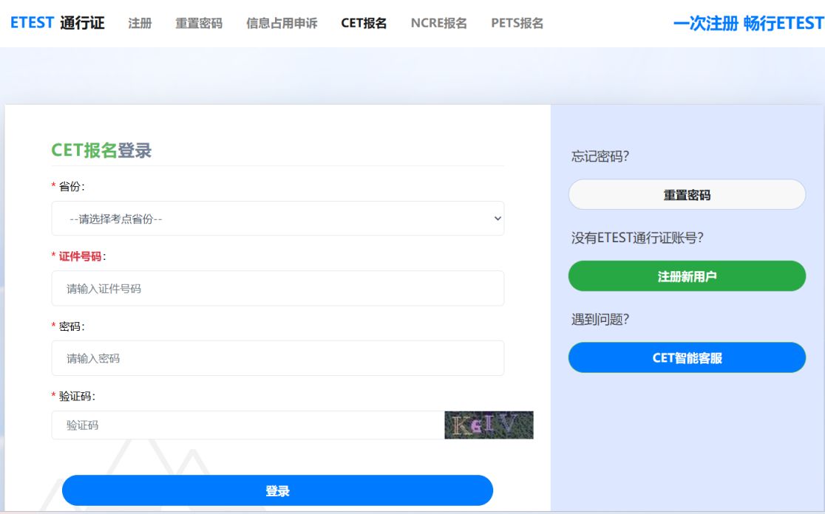
Task: Open CET智能客服 customer service
Action: click(687, 357)
